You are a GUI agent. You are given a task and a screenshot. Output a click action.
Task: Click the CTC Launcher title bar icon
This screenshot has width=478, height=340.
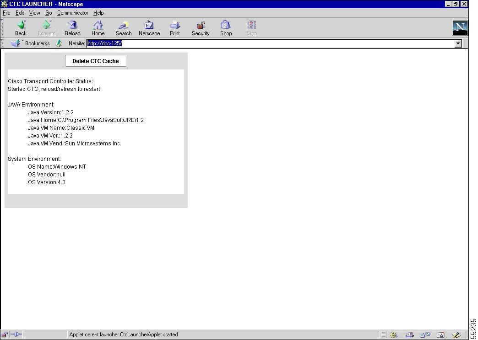click(4, 4)
